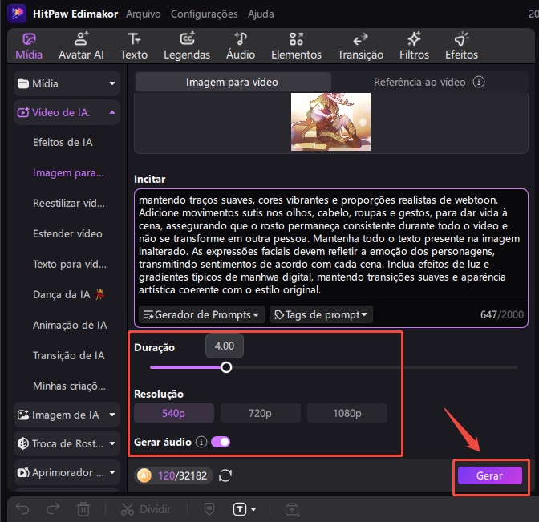The width and height of the screenshot is (539, 522).
Task: Click the Duração slider handle
Action: tap(226, 367)
